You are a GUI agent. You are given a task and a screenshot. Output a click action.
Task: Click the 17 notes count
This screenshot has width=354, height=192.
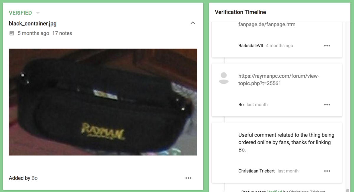[x=62, y=33]
